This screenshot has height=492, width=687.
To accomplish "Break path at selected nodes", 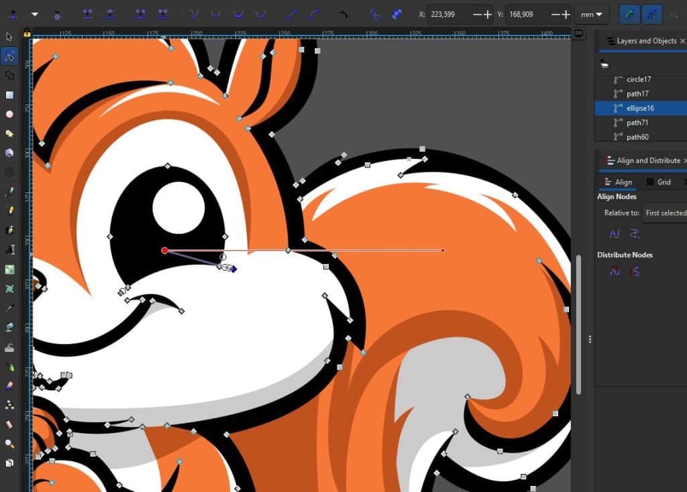I will point(110,15).
